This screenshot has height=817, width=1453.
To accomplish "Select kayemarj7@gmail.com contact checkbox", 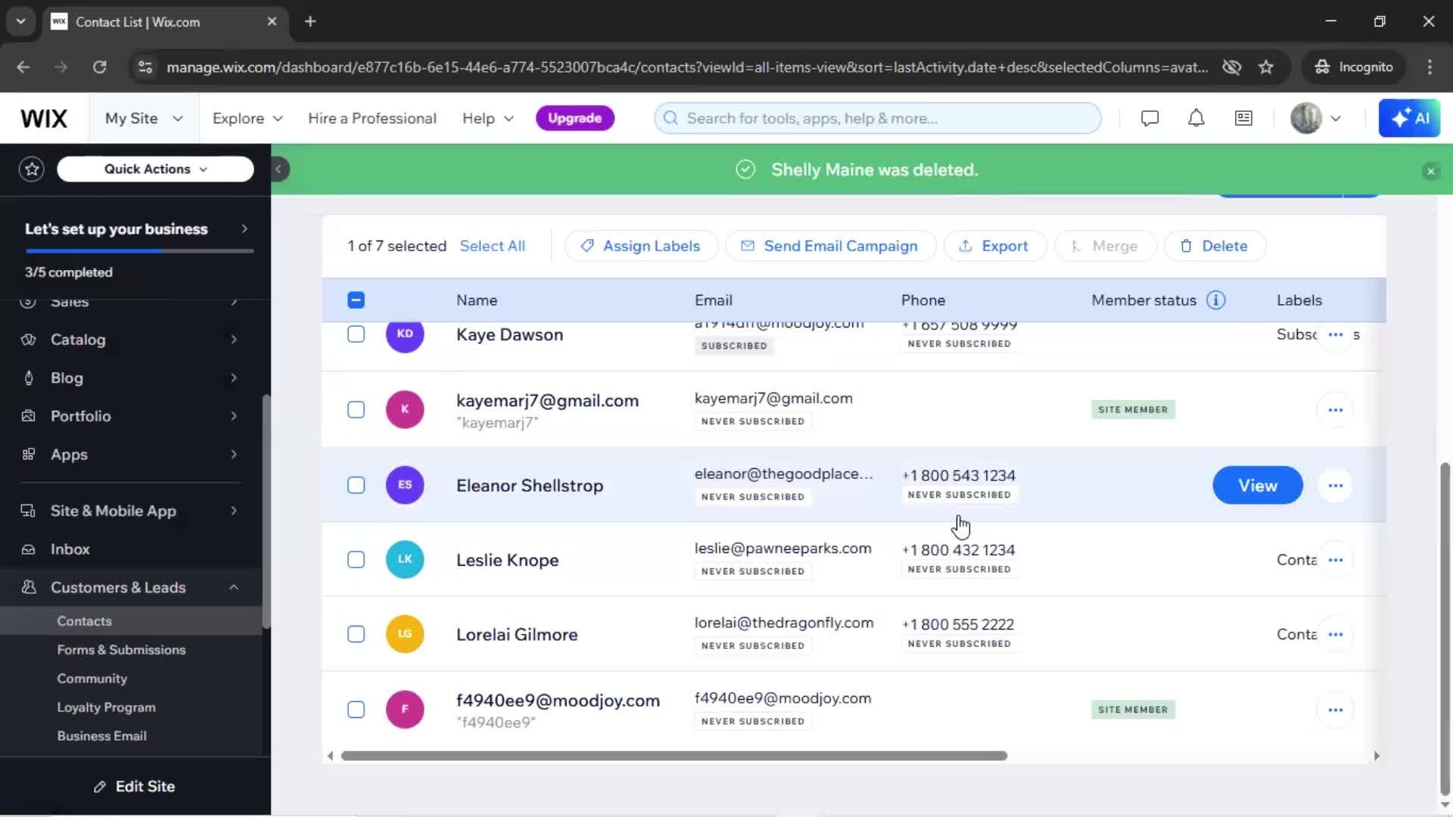I will pyautogui.click(x=356, y=410).
